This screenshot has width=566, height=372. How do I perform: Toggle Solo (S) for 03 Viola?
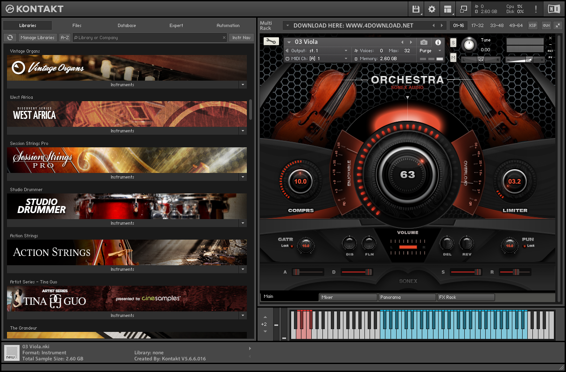[453, 42]
